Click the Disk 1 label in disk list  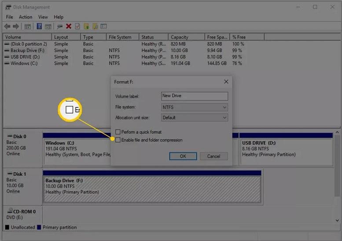click(20, 174)
